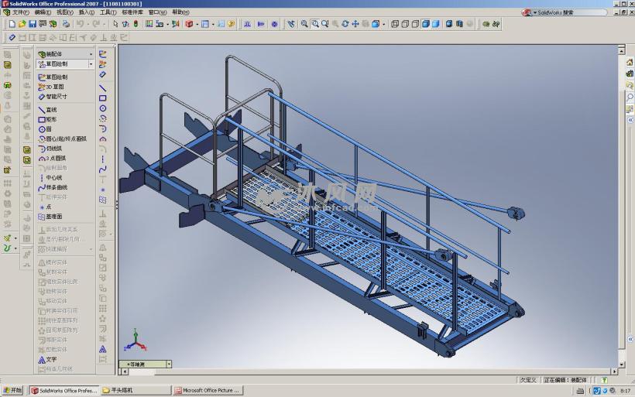The height and width of the screenshot is (397, 635).
Task: Click the Windows 开始 Start button
Action: coord(13,390)
